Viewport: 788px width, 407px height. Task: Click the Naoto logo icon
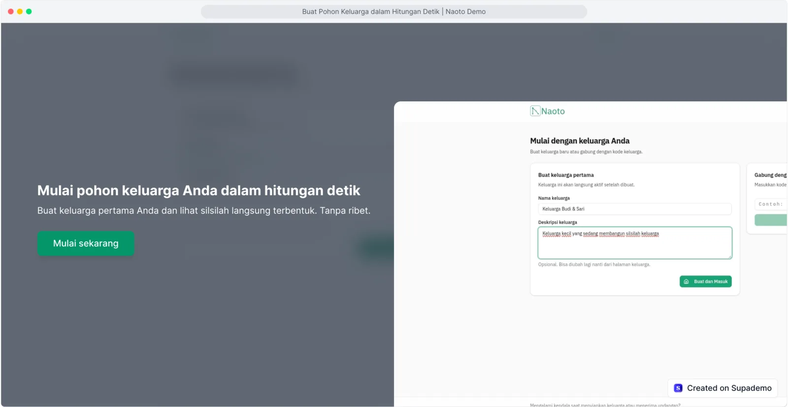tap(535, 111)
